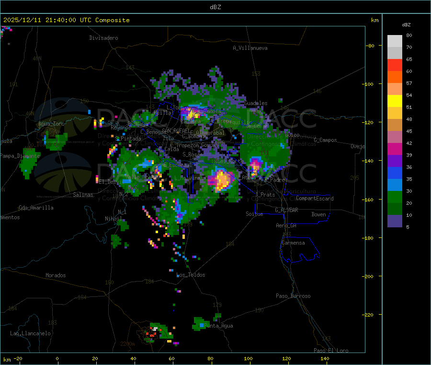This screenshot has width=431, height=365.
Task: Click the 0 km bottom axis label
Action: (57, 358)
